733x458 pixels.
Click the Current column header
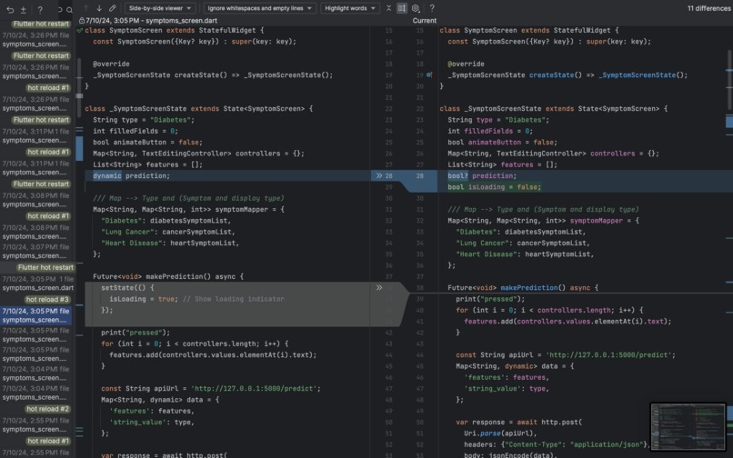click(425, 21)
